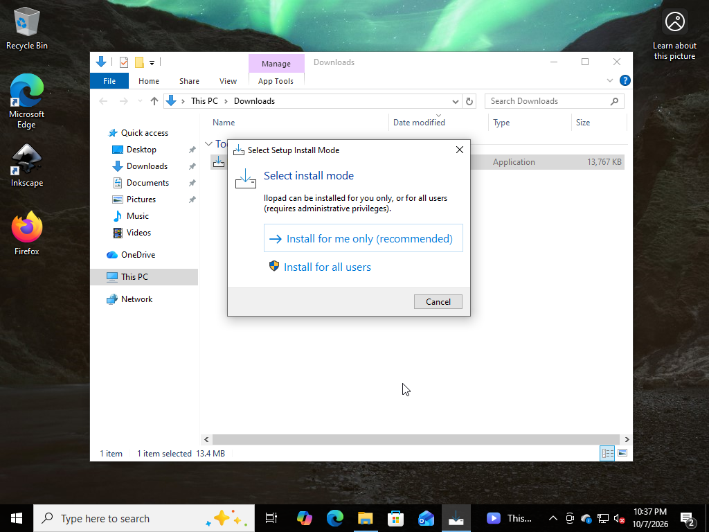The width and height of the screenshot is (709, 532).
Task: Sort by Date modified column header
Action: [419, 122]
